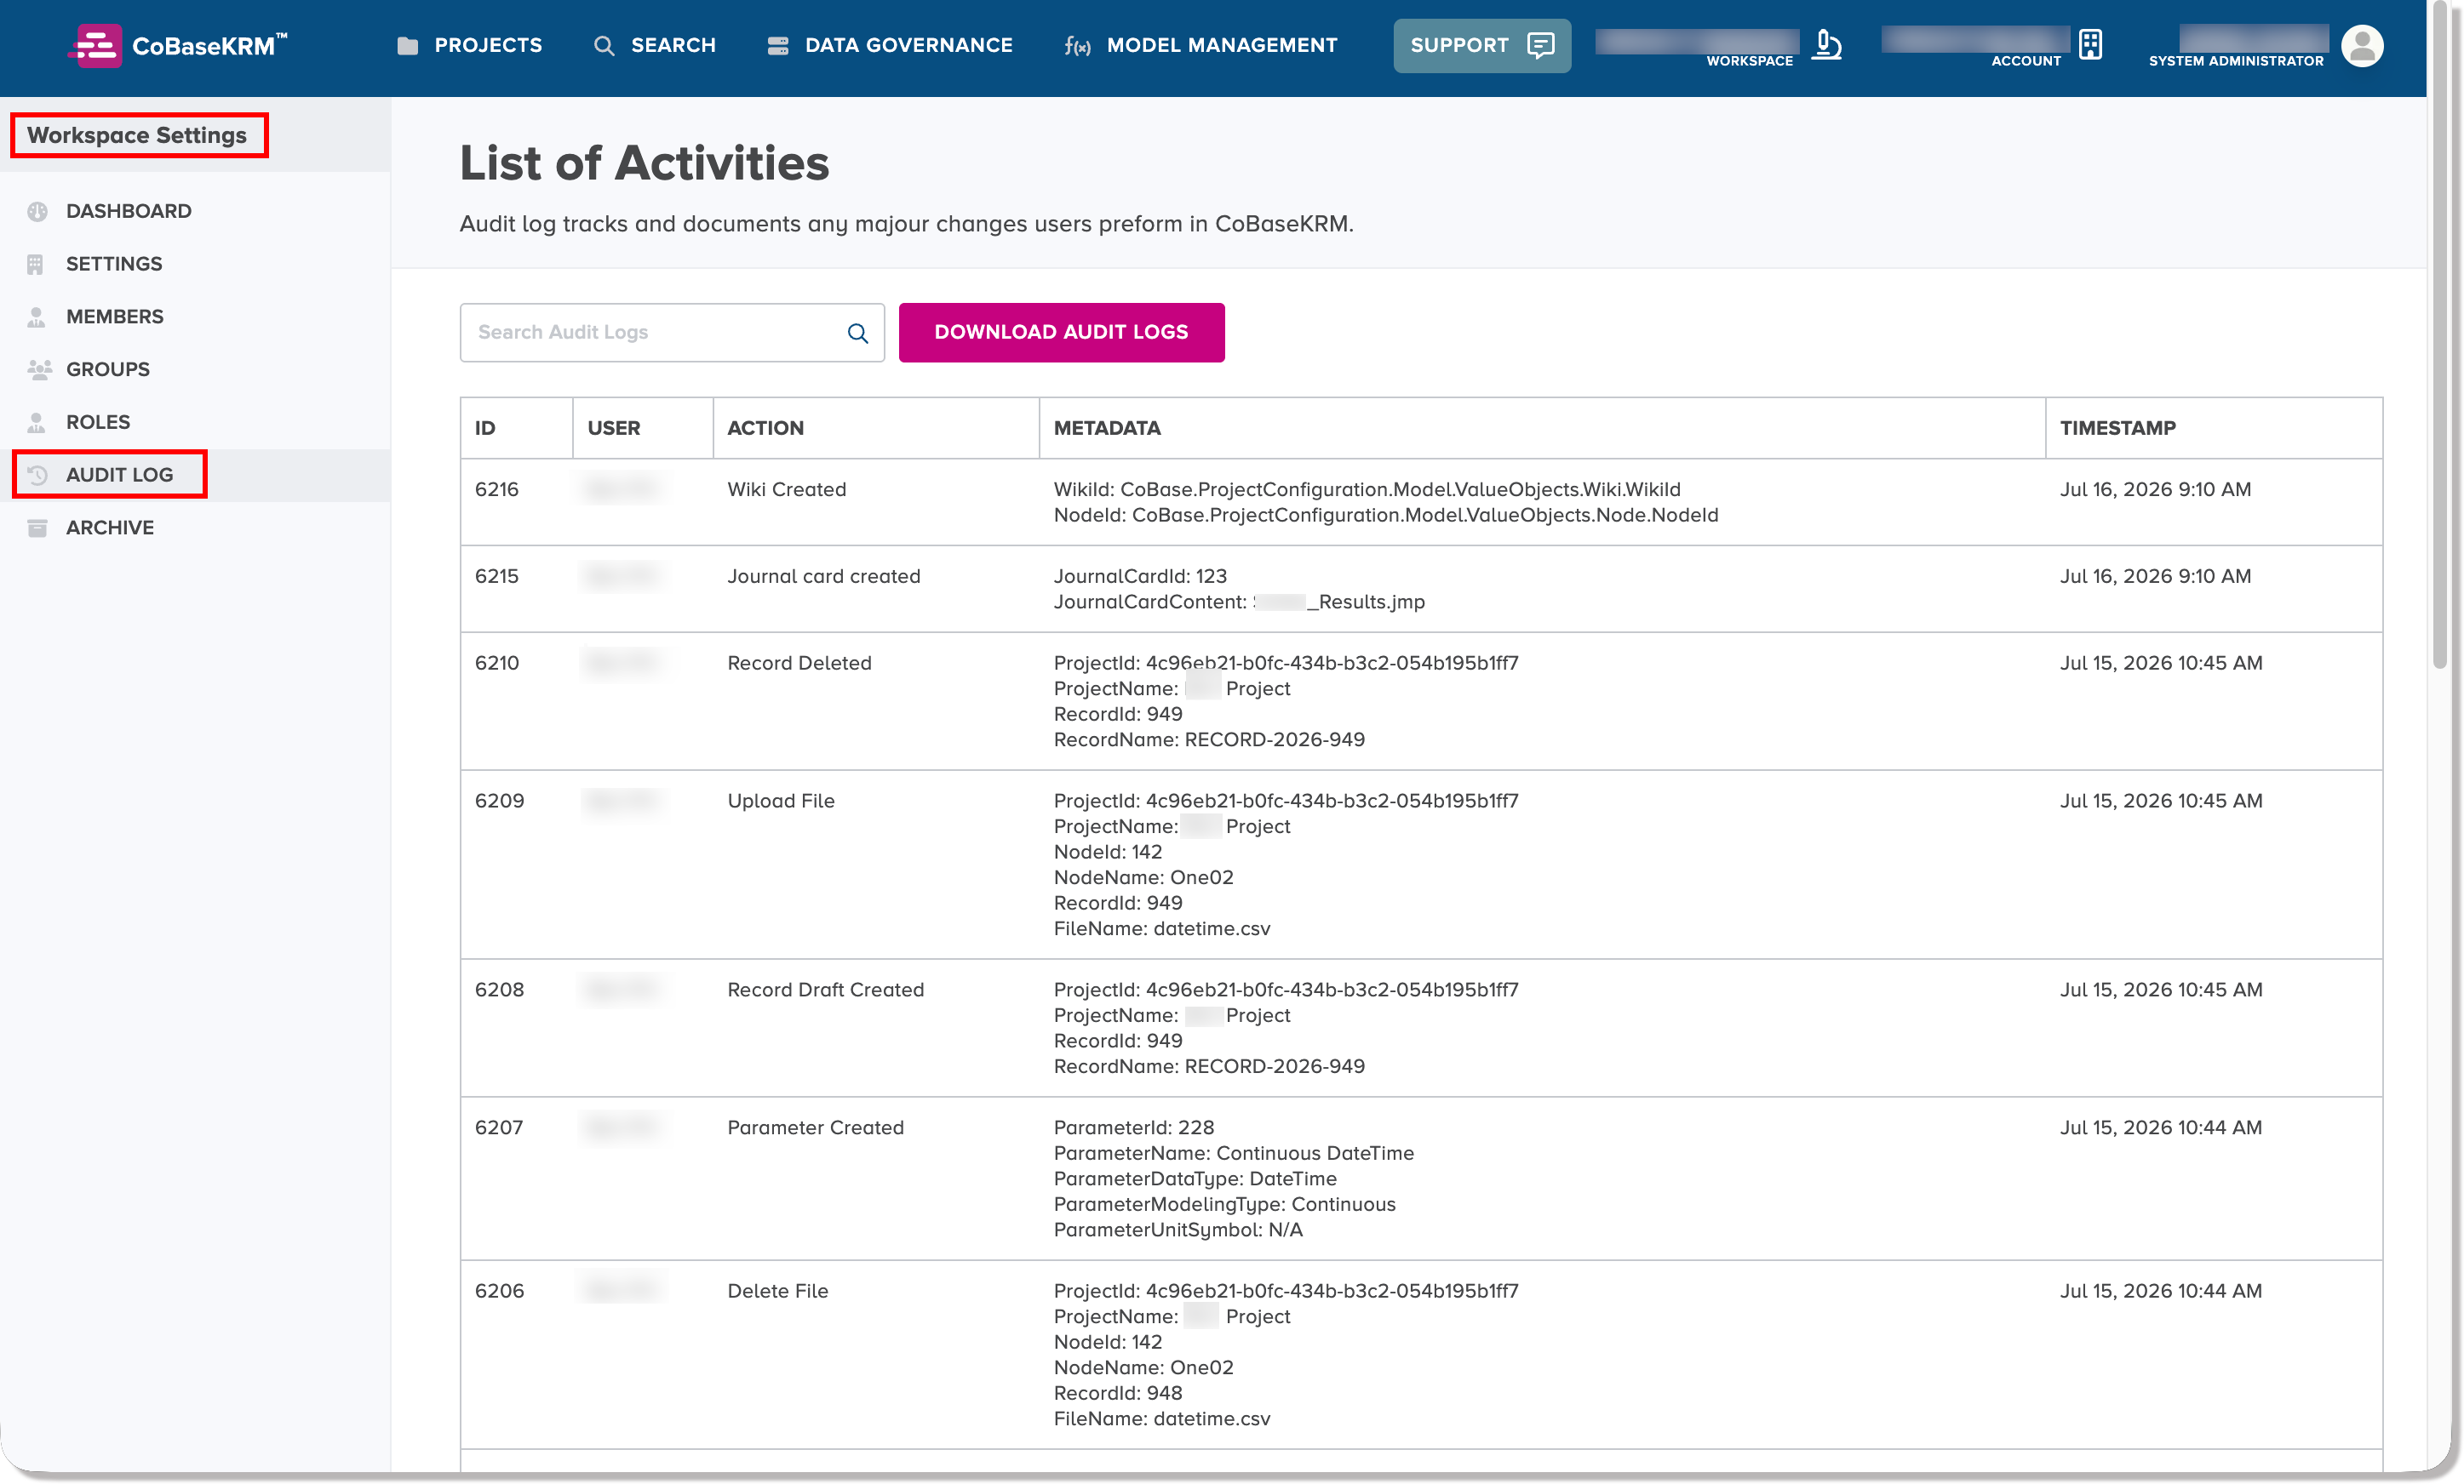This screenshot has width=2464, height=1484.
Task: Click the workspace microscope icon
Action: (1826, 45)
